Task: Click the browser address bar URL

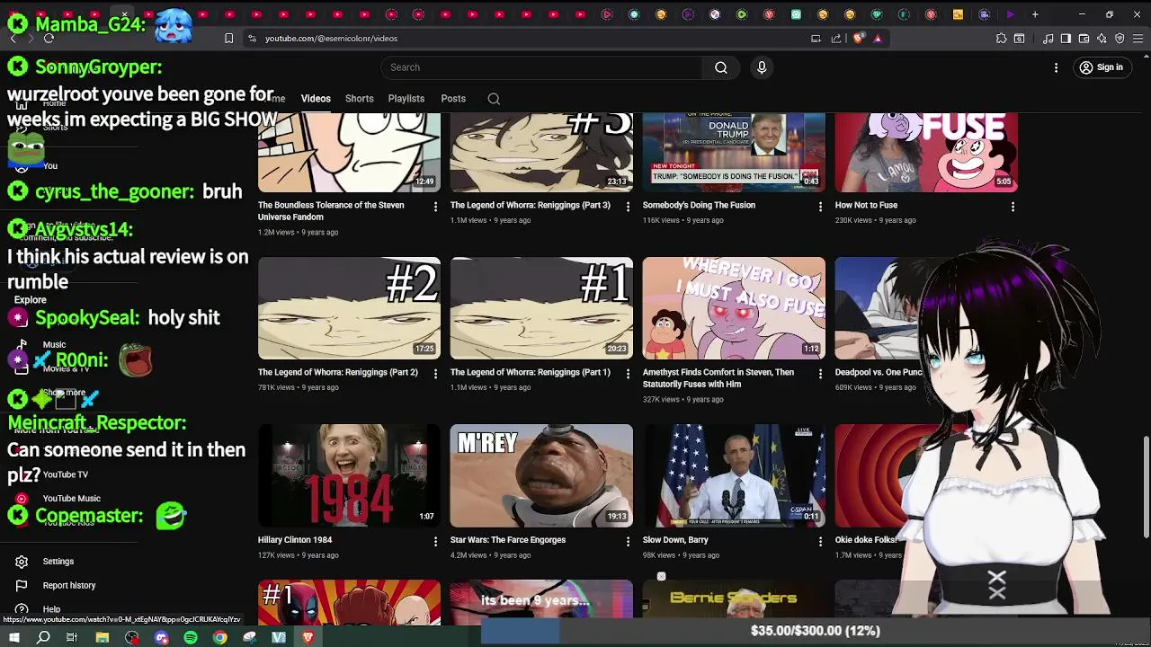Action: pyautogui.click(x=331, y=39)
